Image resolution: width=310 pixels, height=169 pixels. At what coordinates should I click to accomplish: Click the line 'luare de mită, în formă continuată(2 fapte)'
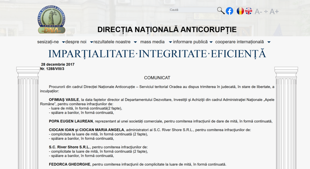85,109
